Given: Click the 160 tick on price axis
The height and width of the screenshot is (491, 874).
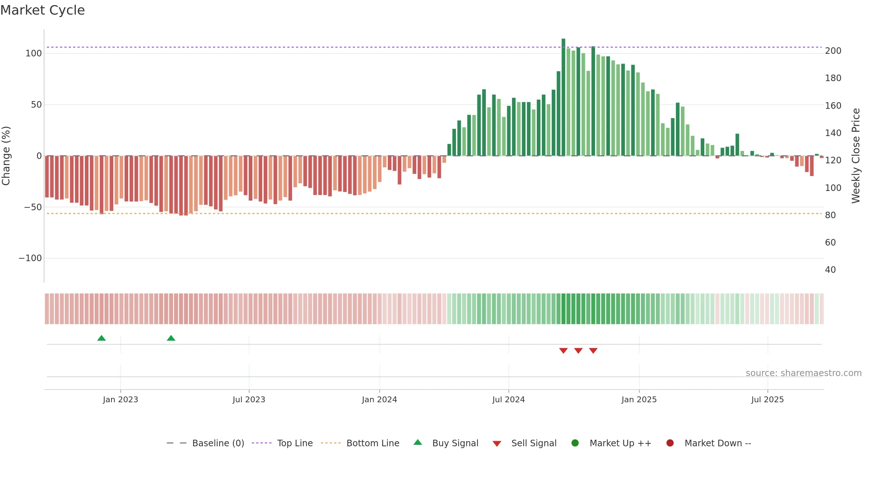Looking at the screenshot, I should click(x=833, y=106).
